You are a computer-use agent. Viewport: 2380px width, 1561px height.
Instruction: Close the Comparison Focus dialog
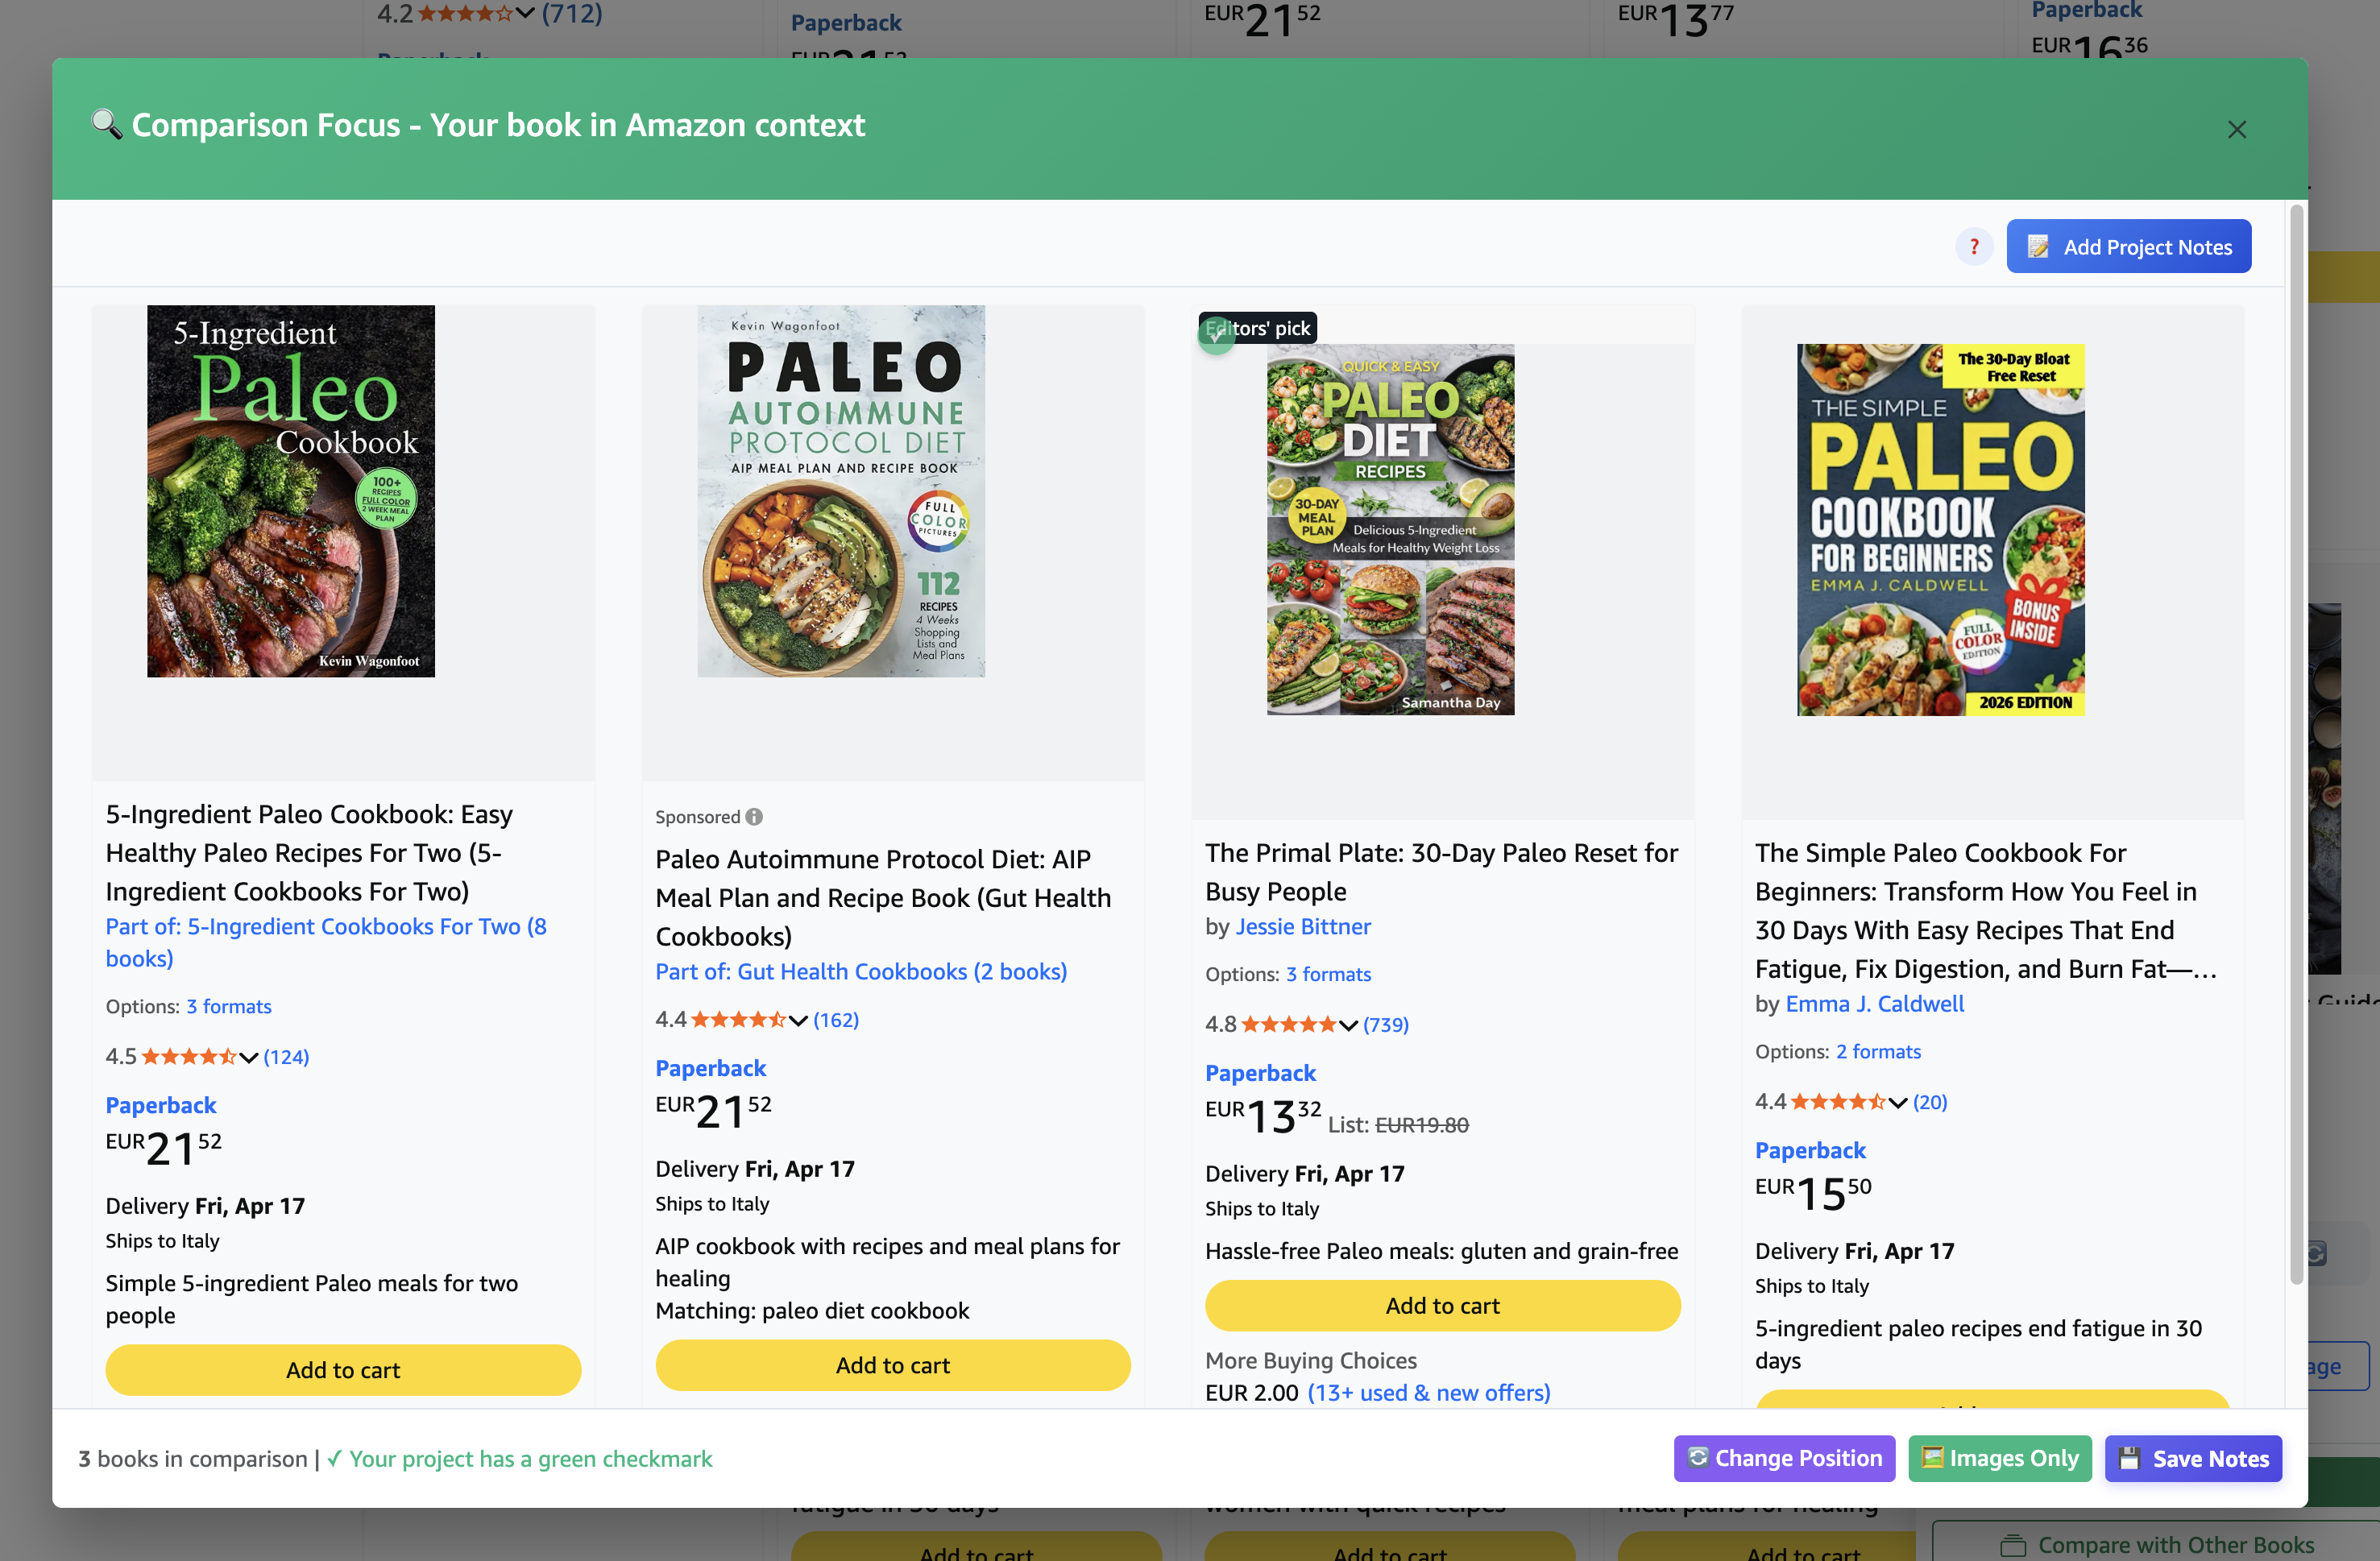point(2236,130)
